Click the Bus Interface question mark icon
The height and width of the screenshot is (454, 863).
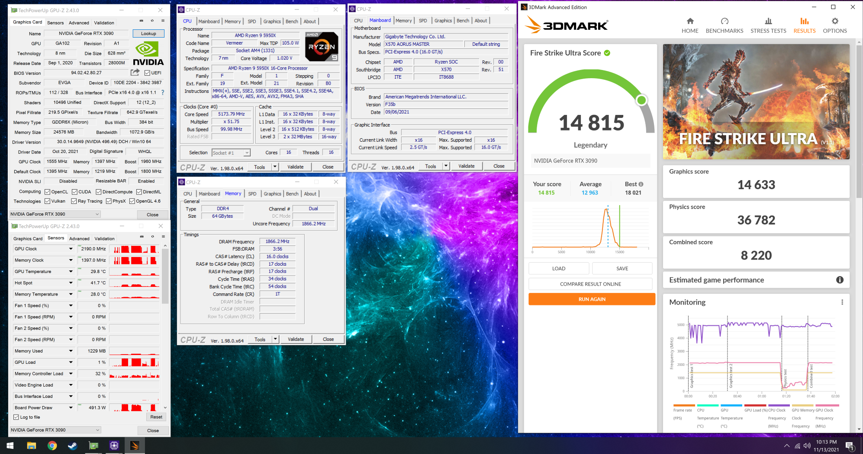[x=163, y=92]
